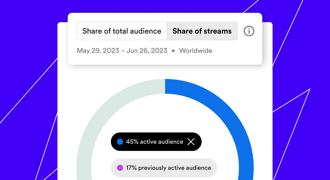Open the Worldwide location filter
The image size is (330, 180).
(x=195, y=51)
